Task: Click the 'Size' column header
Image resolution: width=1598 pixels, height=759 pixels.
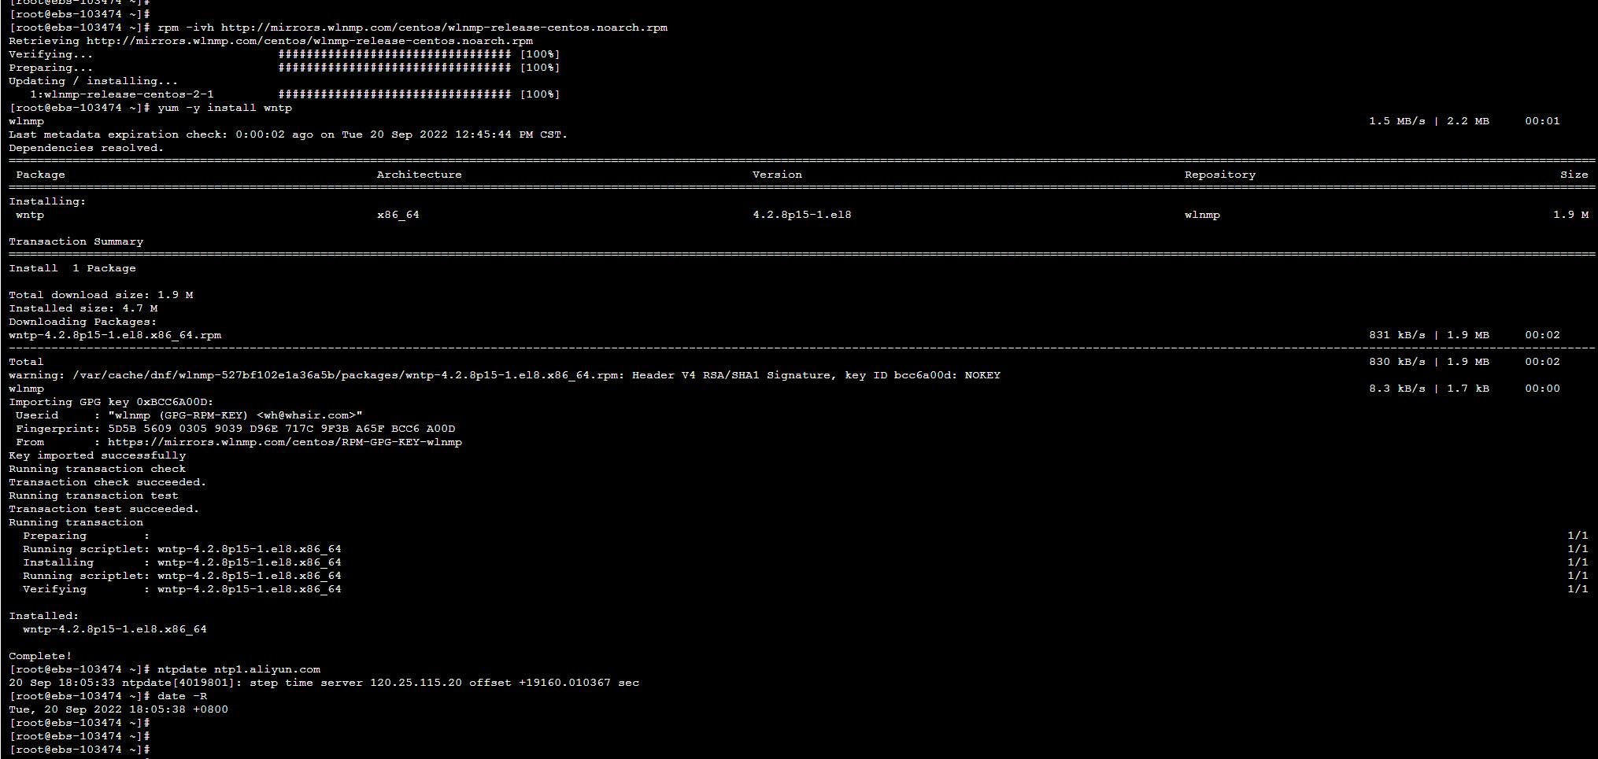Action: coord(1574,175)
